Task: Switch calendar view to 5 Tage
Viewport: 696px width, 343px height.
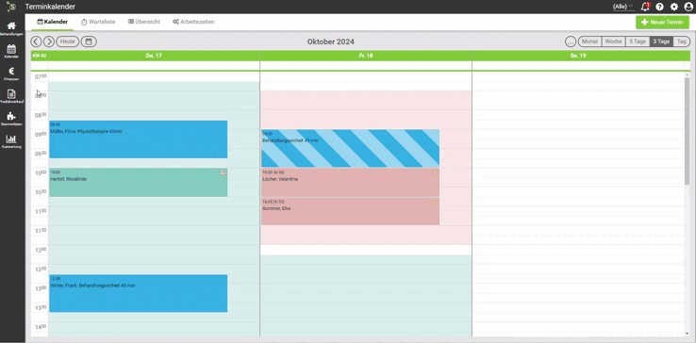Action: [x=638, y=41]
